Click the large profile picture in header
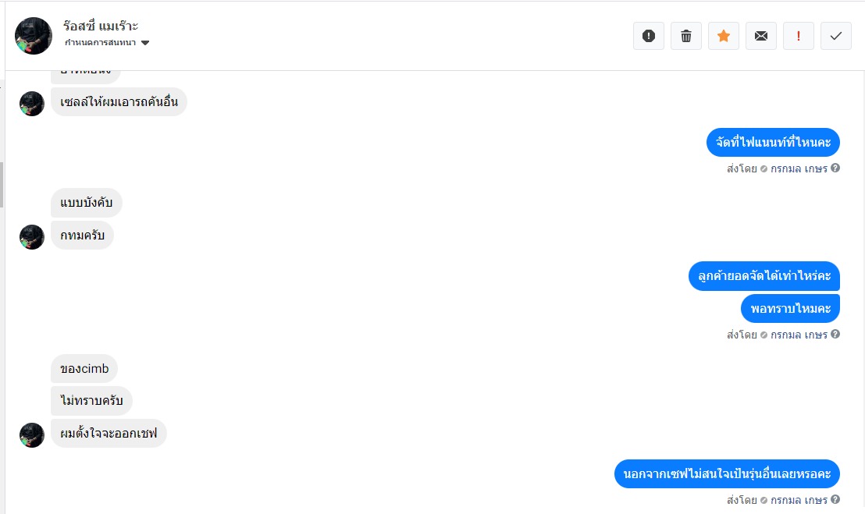Viewport: 865px width, 514px height. [34, 36]
